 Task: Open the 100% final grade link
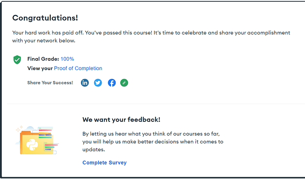(67, 59)
